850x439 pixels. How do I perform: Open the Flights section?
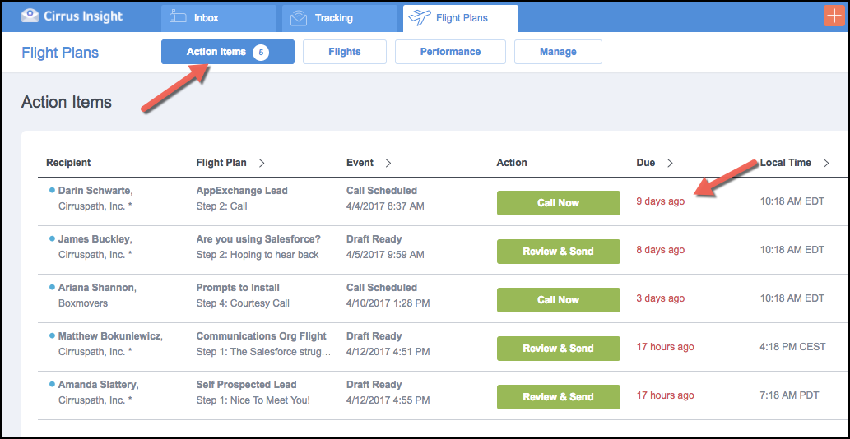coord(344,52)
